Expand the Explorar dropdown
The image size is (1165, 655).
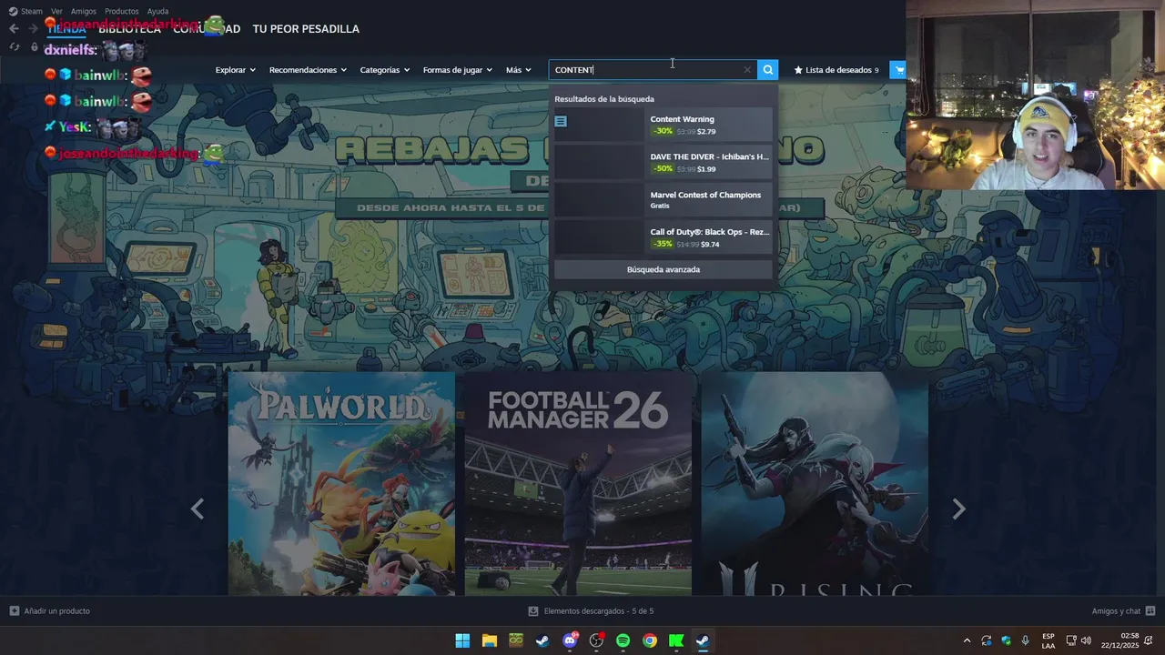tap(235, 70)
